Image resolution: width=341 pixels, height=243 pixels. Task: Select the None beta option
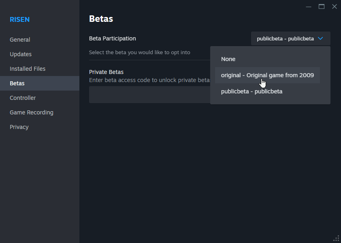[228, 59]
